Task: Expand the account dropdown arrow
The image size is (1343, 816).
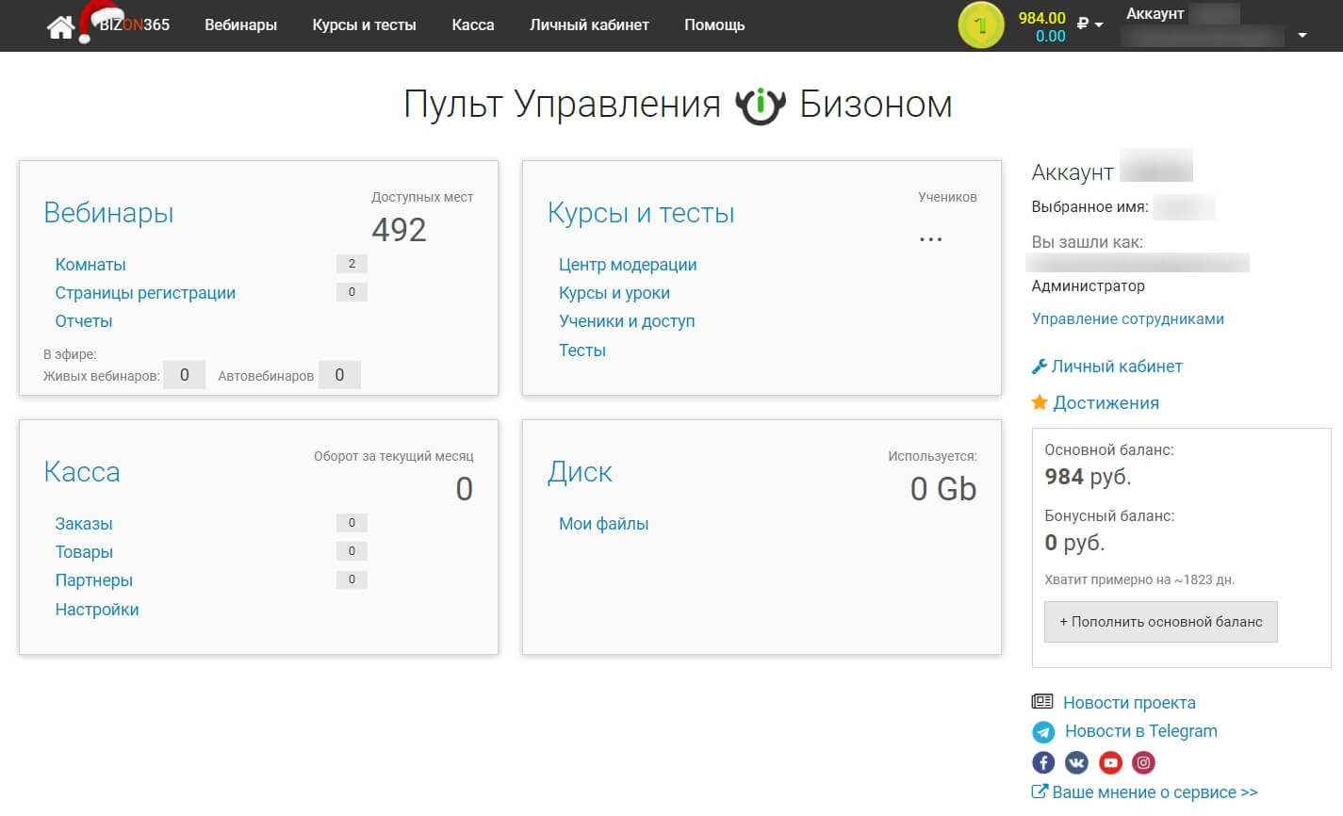Action: [x=1302, y=36]
